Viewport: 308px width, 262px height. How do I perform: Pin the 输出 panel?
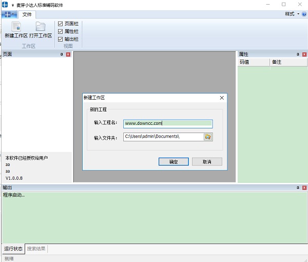click(298, 188)
